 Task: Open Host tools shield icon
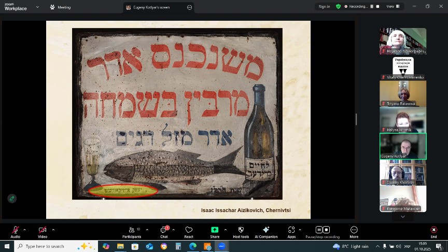[241, 230]
